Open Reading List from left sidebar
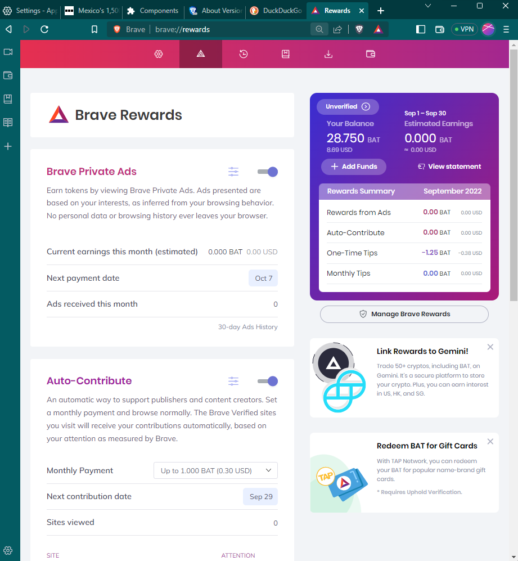 pos(8,122)
